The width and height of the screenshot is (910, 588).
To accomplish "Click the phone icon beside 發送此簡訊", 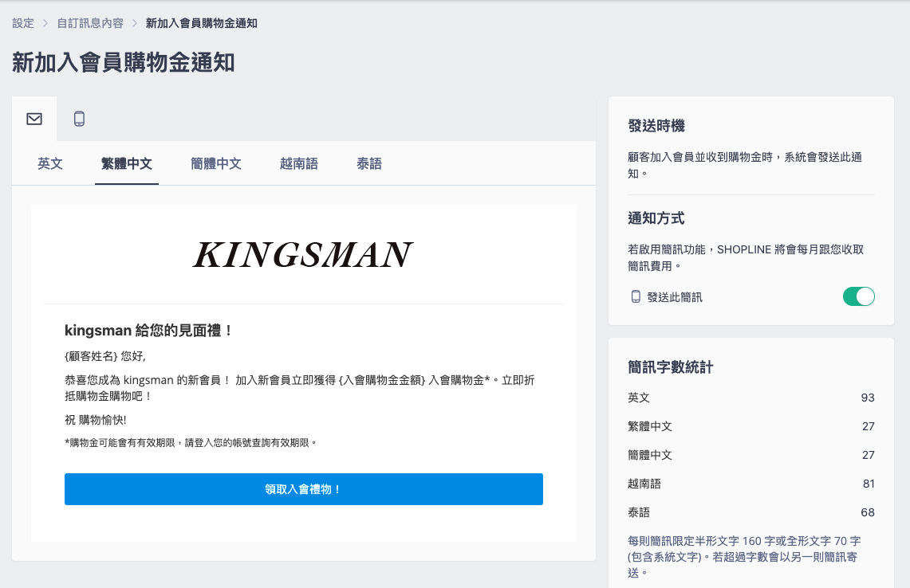I will pos(636,297).
